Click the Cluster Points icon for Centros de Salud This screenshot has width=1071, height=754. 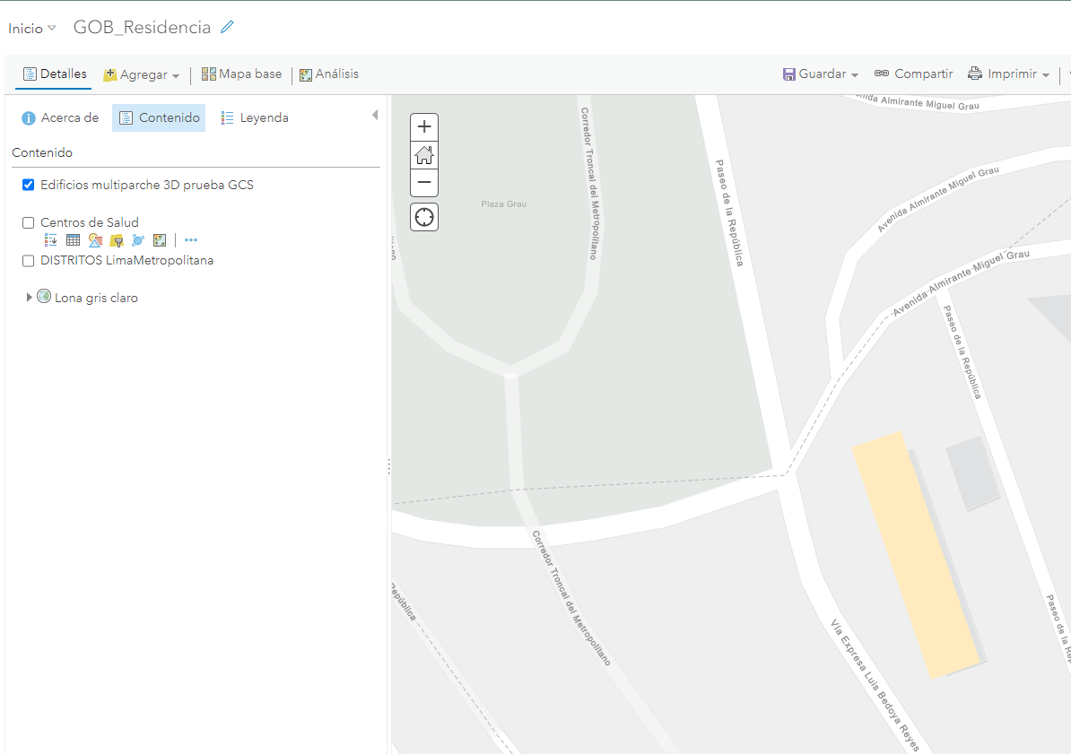(x=137, y=239)
